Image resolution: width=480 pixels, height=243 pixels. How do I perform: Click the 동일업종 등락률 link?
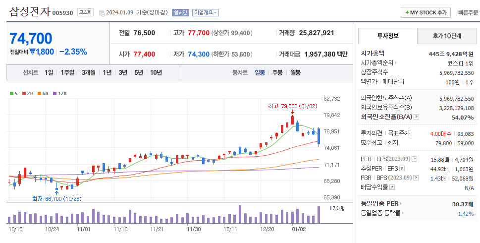[380, 213]
